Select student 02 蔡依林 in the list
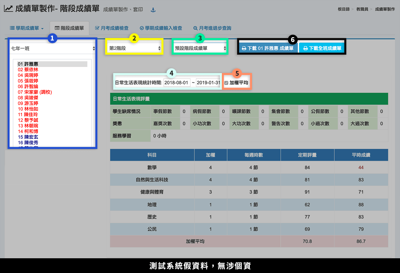 coord(28,70)
